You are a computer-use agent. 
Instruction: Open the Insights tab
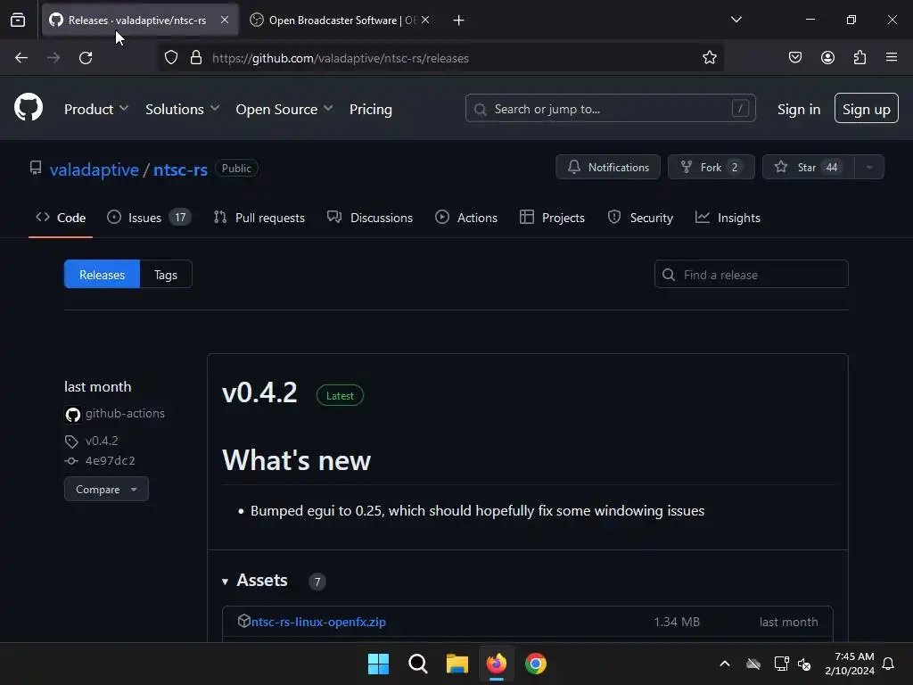728,218
